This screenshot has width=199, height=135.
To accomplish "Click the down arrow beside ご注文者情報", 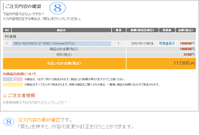I will pos(5,96).
